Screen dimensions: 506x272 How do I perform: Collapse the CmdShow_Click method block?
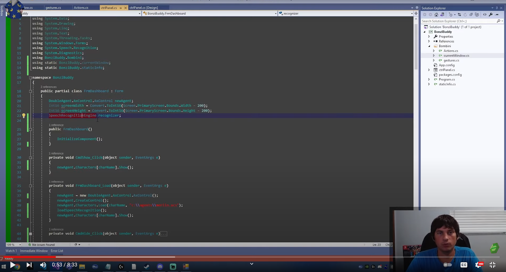tap(30, 158)
